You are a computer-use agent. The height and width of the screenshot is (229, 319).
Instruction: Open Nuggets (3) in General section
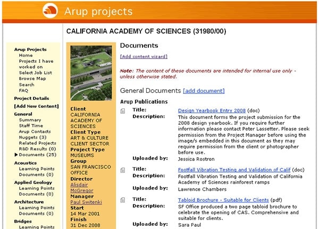coord(33,137)
